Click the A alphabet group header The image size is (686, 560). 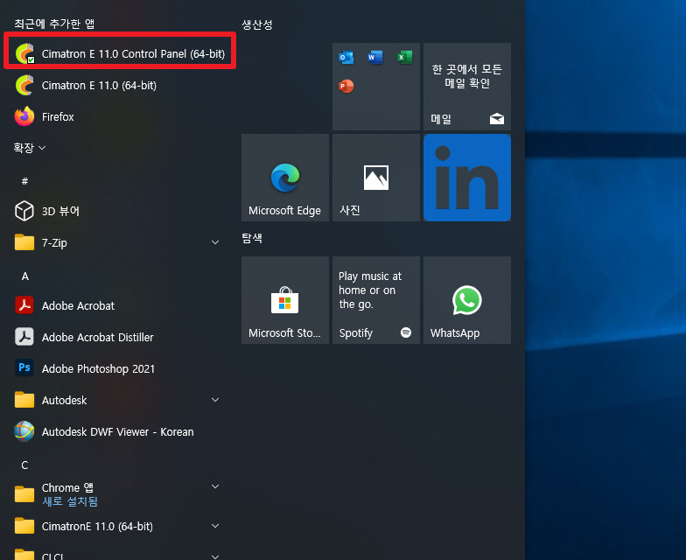(x=24, y=276)
